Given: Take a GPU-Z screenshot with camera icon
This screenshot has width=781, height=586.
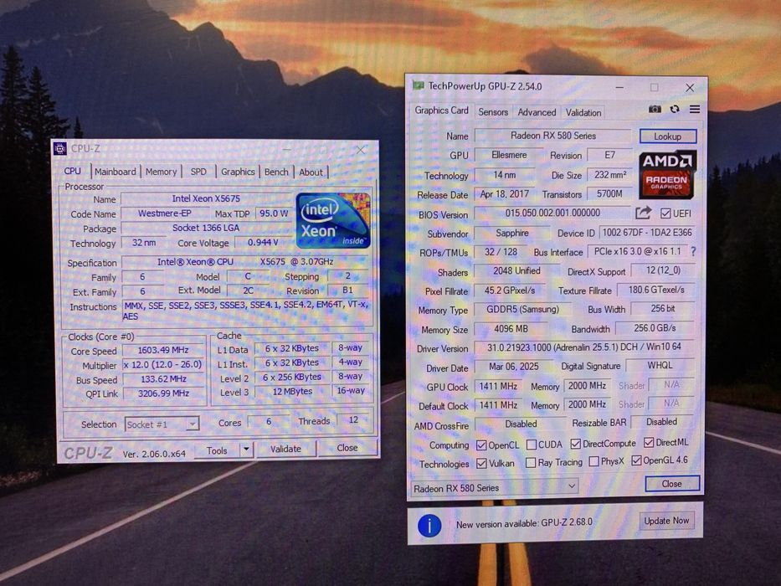Looking at the screenshot, I should coord(655,109).
